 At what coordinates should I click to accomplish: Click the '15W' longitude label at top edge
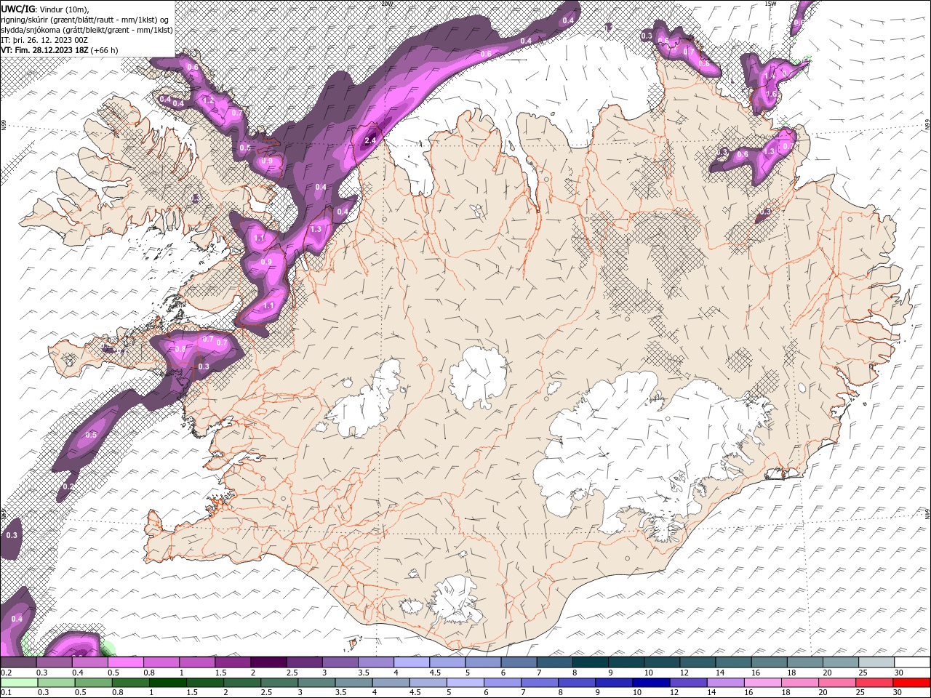[770, 4]
